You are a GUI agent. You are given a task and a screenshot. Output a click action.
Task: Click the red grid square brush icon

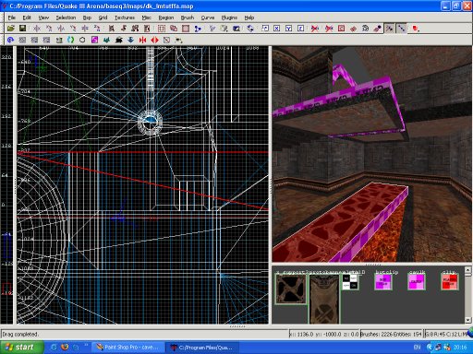pyautogui.click(x=162, y=29)
